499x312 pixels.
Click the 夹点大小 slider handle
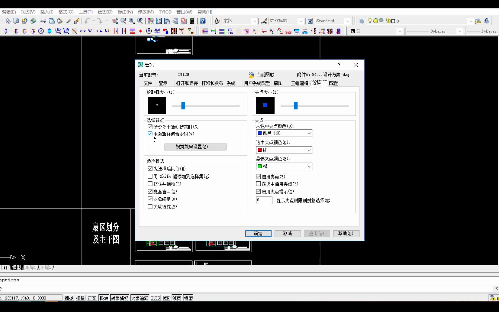click(296, 106)
